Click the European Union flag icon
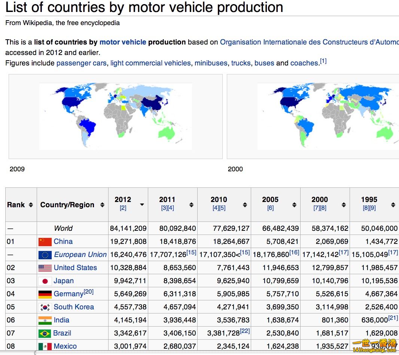The height and width of the screenshot is (355, 399). tap(45, 255)
